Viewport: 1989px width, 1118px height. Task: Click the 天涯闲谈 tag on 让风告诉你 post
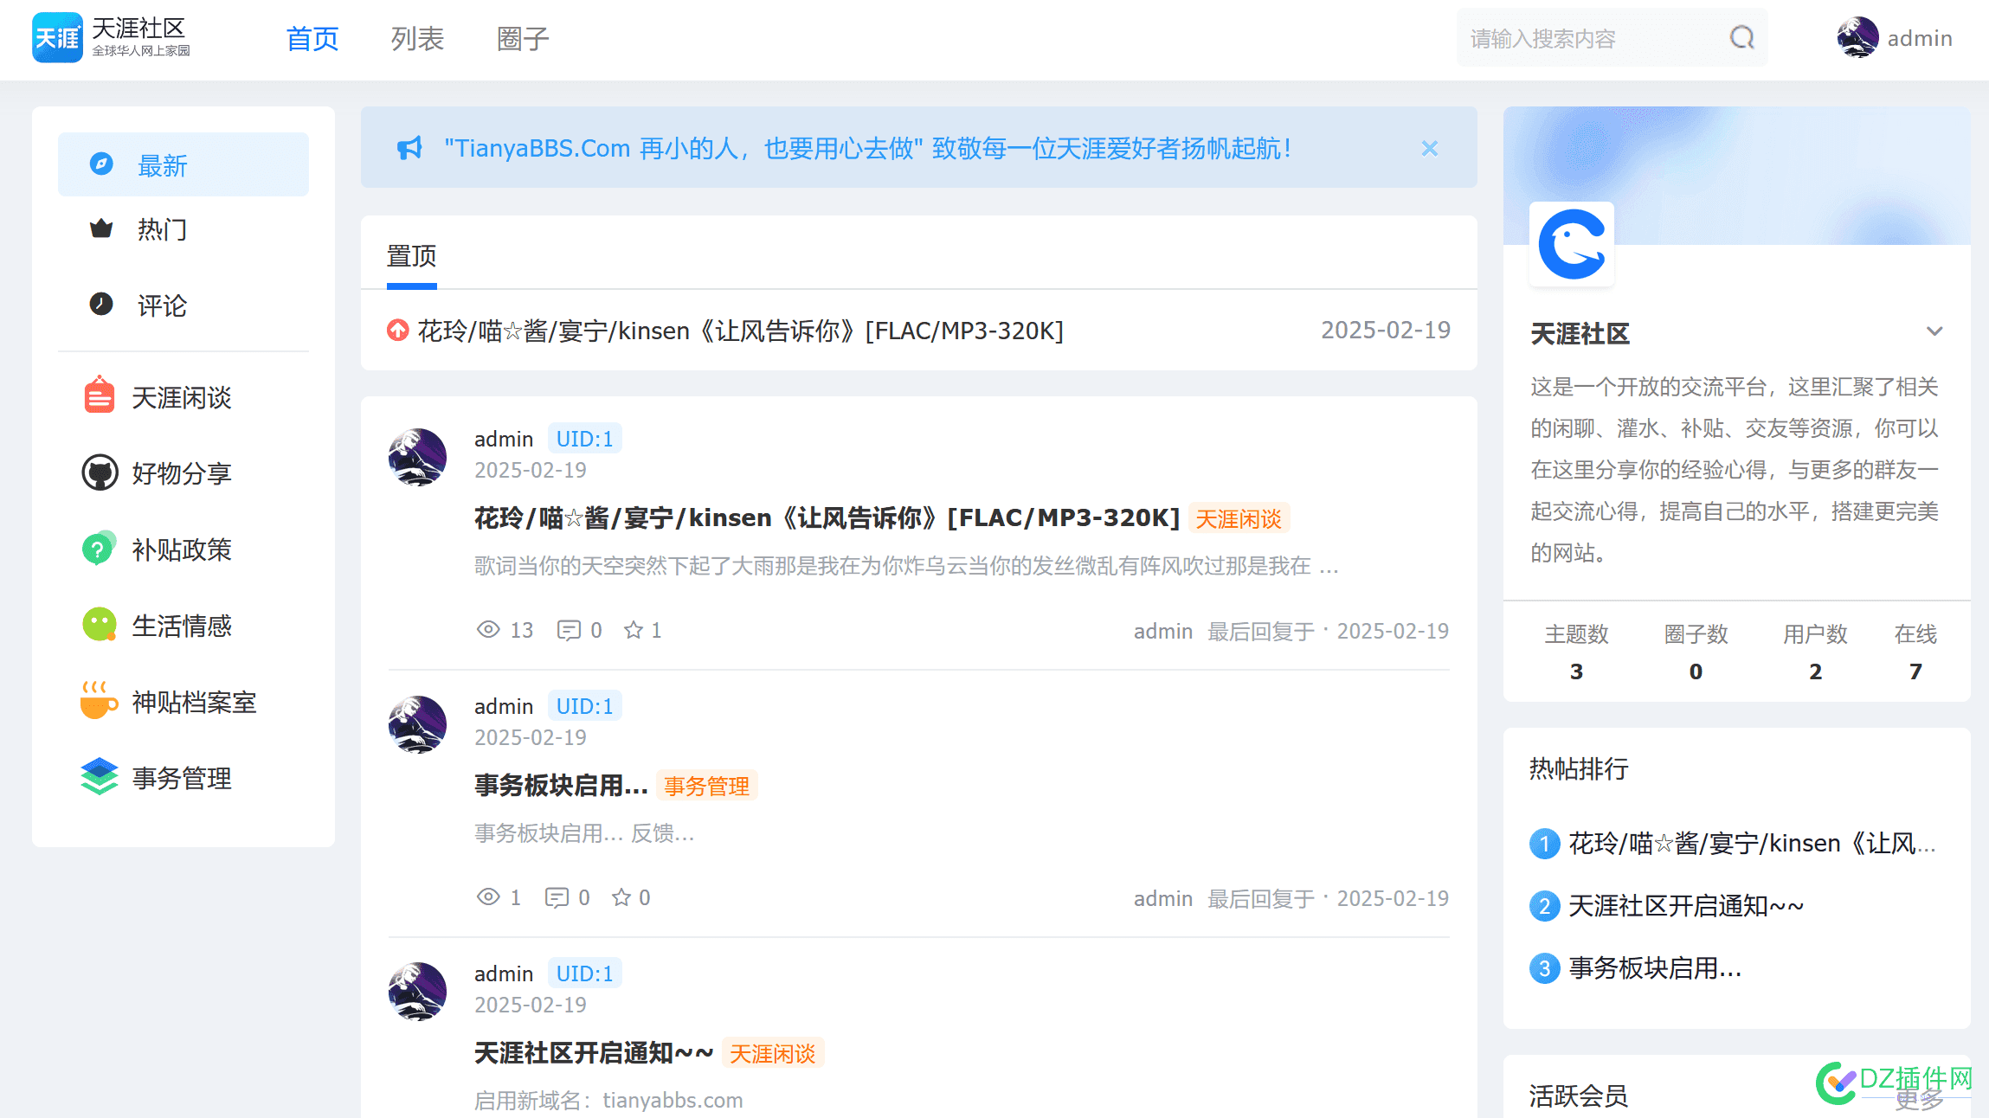click(x=1239, y=518)
